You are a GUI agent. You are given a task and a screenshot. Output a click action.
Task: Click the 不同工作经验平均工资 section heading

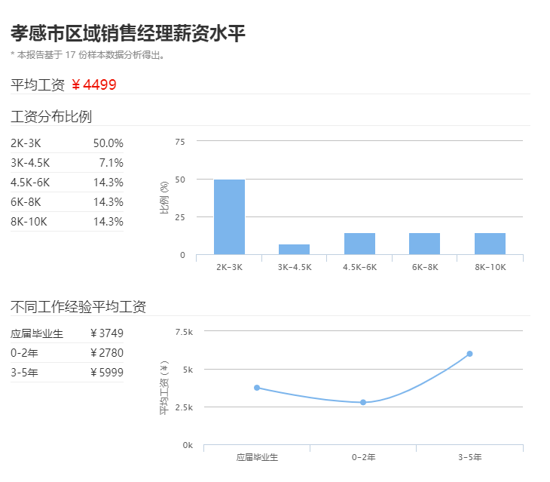78,306
